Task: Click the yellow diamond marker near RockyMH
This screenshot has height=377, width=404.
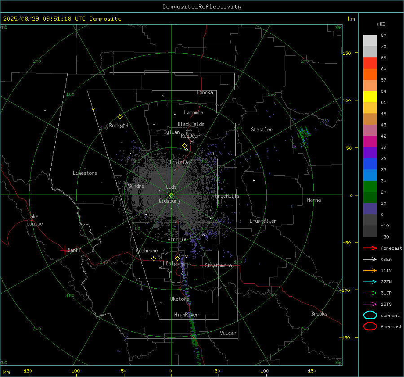Action: click(120, 117)
